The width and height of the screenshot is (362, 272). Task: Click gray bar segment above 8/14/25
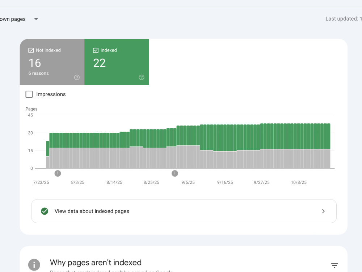(x=114, y=158)
